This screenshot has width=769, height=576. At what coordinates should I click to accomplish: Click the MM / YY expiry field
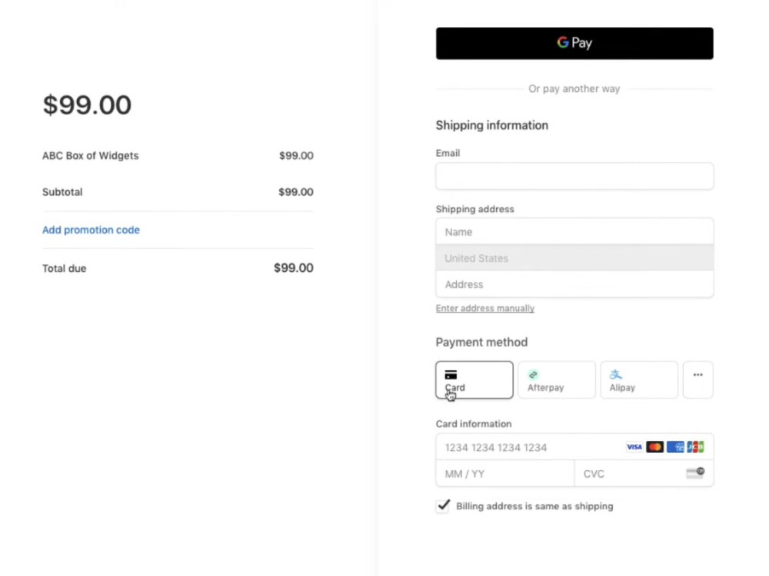tap(505, 474)
